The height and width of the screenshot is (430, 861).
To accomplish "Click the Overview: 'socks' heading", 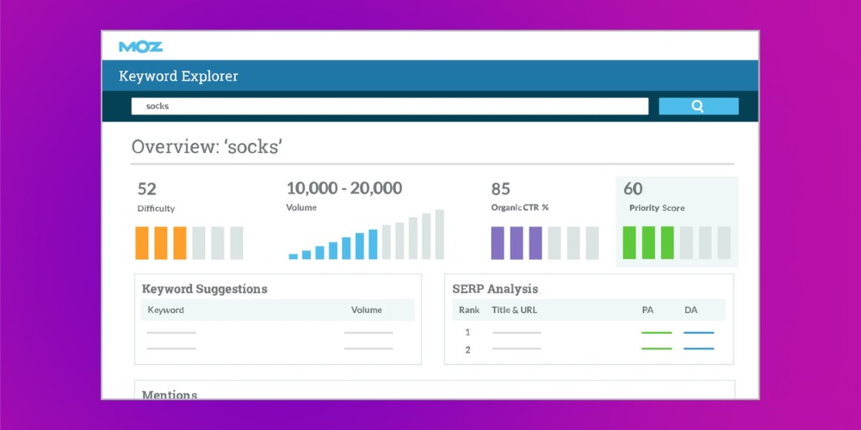I will (x=207, y=147).
